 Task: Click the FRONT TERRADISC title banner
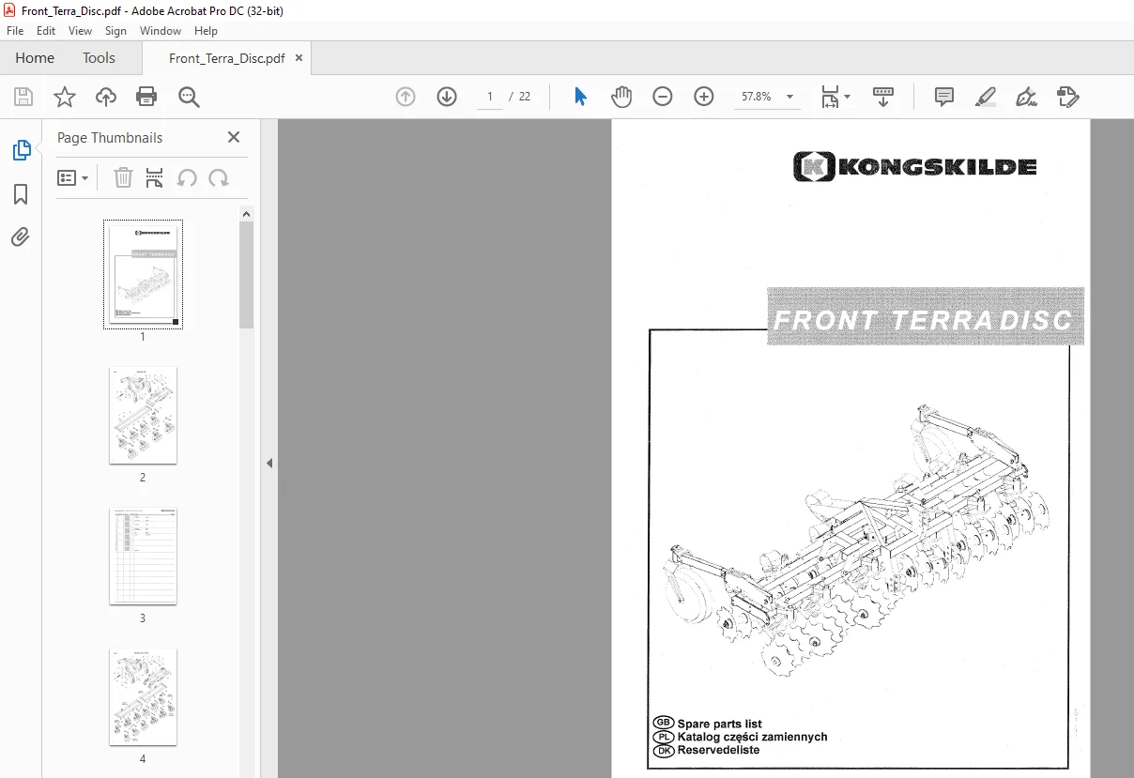point(926,317)
